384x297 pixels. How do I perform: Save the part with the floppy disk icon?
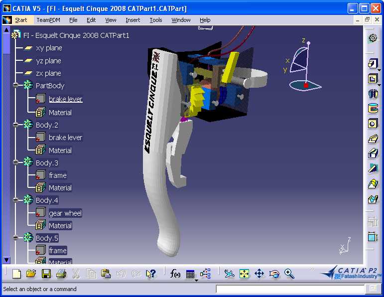pos(46,274)
